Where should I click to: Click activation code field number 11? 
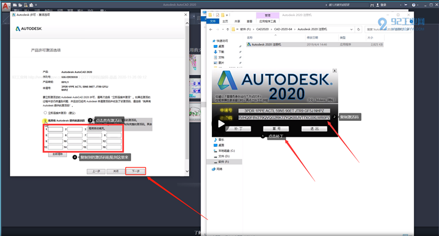pyautogui.click(x=94, y=141)
